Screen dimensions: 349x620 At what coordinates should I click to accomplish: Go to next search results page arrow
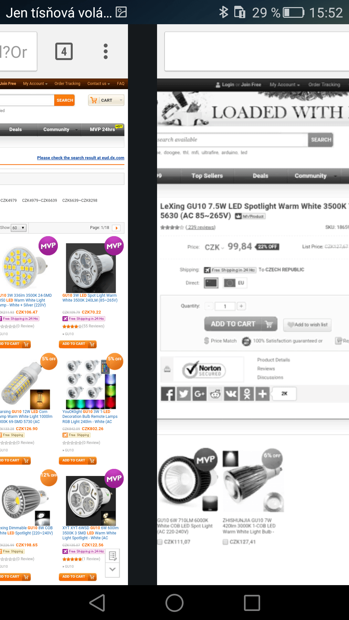coord(116,228)
